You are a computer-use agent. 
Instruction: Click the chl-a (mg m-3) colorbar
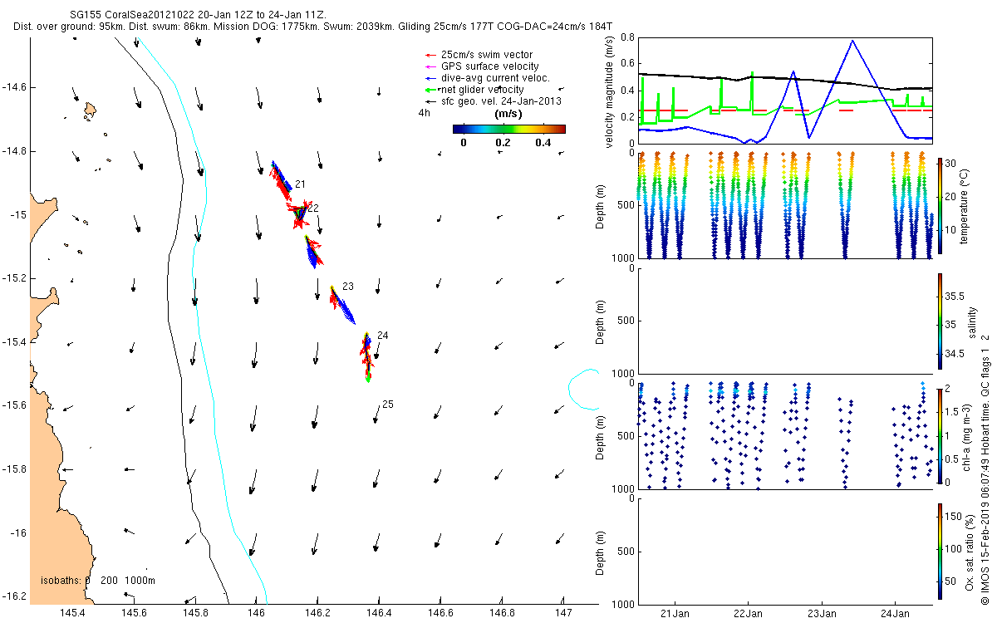tap(940, 435)
